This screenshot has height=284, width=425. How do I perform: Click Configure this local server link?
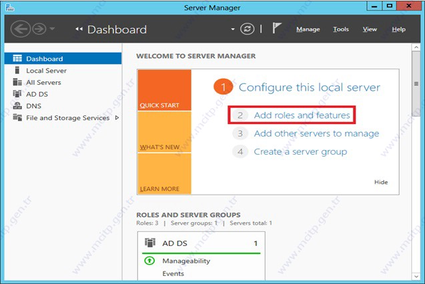(310, 87)
